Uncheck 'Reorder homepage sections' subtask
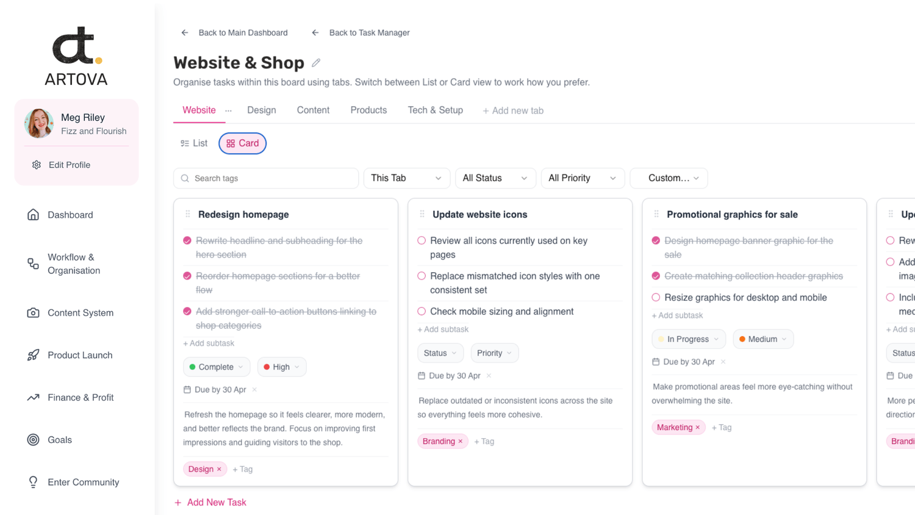The image size is (915, 515). coord(187,276)
